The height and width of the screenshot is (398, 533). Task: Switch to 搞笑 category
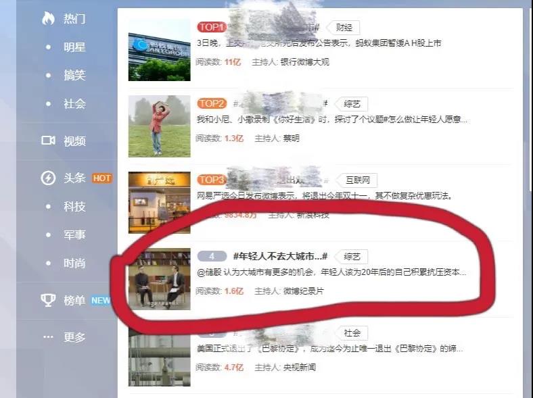(x=74, y=75)
